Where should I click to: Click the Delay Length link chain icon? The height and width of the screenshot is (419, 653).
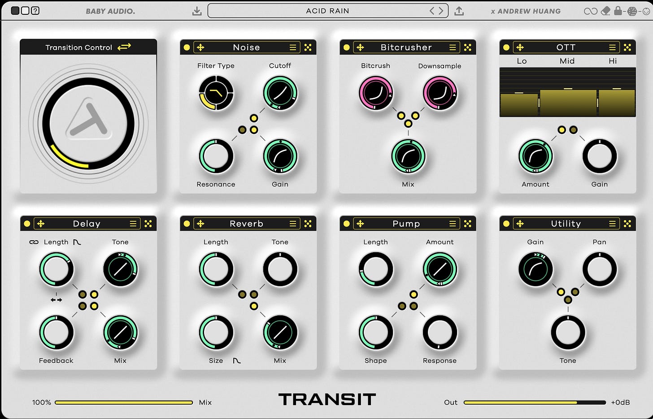pyautogui.click(x=34, y=242)
